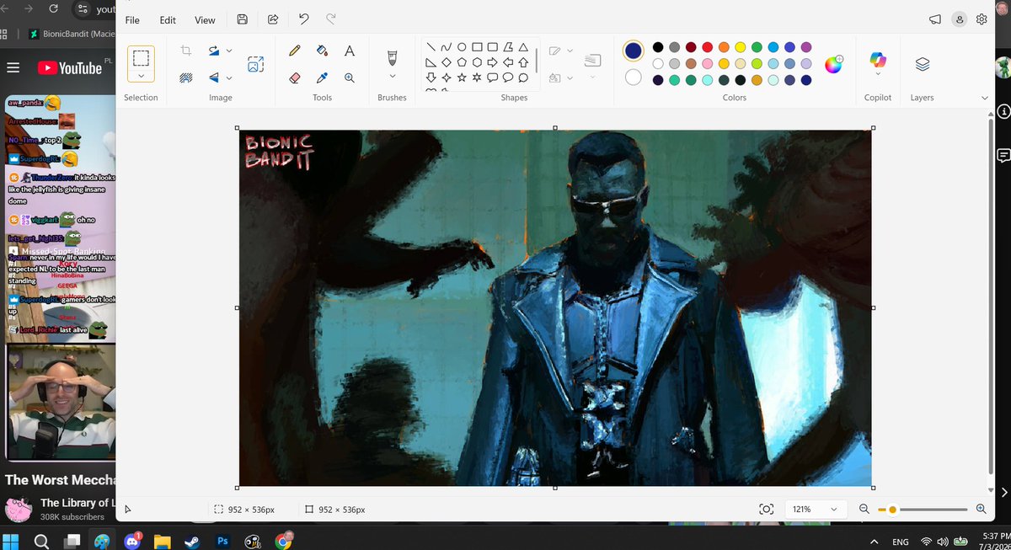1011x550 pixels.
Task: Open Photoshop from the Windows taskbar
Action: (x=223, y=542)
